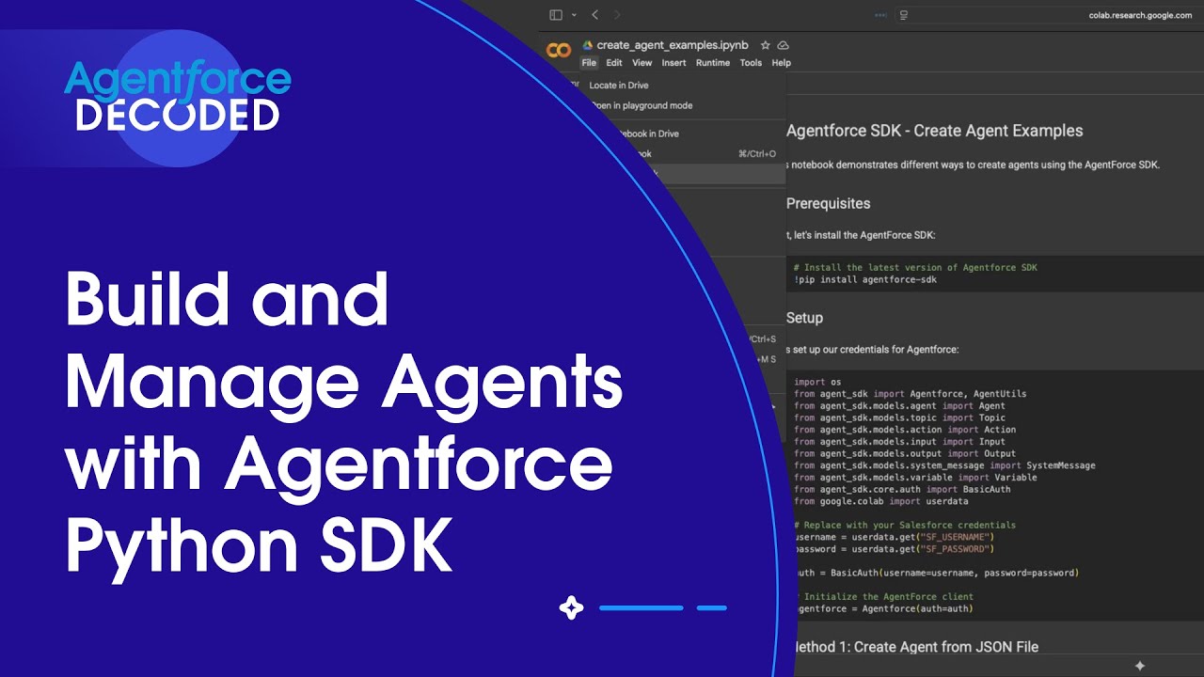Image resolution: width=1204 pixels, height=677 pixels.
Task: Rename the create_agent_examples.ipynb title
Action: pyautogui.click(x=673, y=45)
